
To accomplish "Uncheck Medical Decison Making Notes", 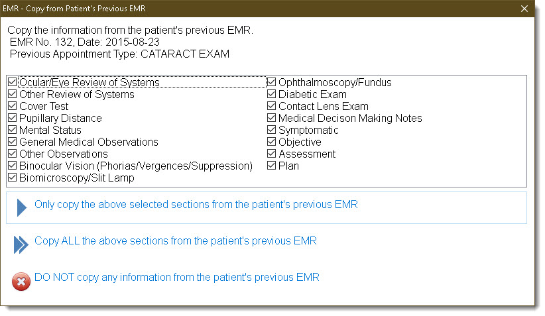I will coord(271,118).
